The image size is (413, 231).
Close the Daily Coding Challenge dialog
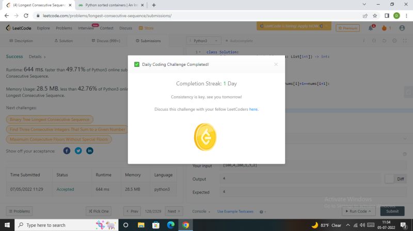276,64
